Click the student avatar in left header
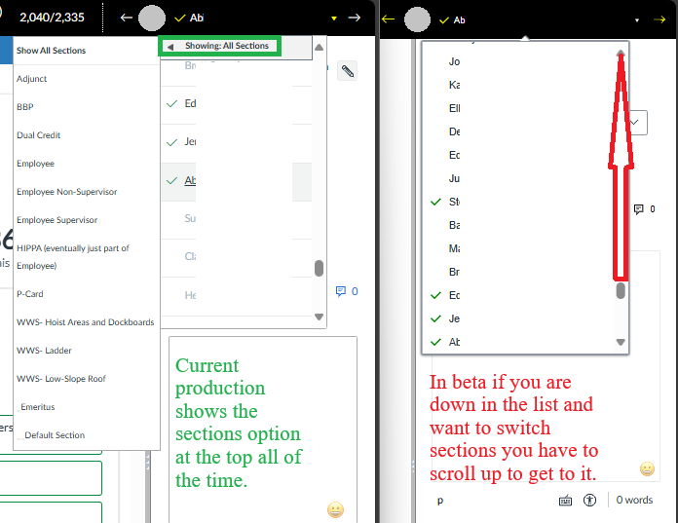Screen dimensions: 678x523 tap(152, 18)
